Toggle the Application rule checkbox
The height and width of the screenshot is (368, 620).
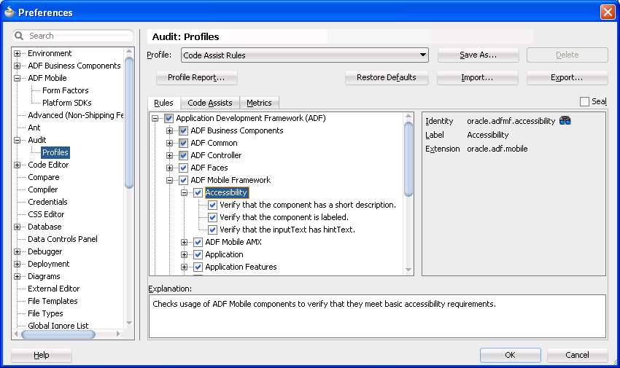coord(198,254)
